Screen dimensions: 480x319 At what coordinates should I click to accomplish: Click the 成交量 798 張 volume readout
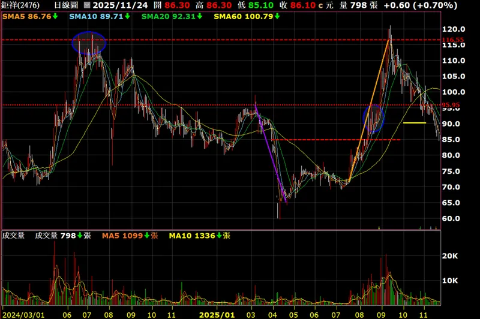tap(63, 236)
